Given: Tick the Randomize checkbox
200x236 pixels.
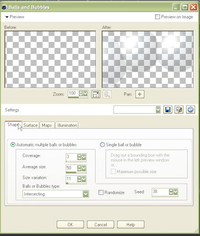Looking at the screenshot, I should (101, 192).
